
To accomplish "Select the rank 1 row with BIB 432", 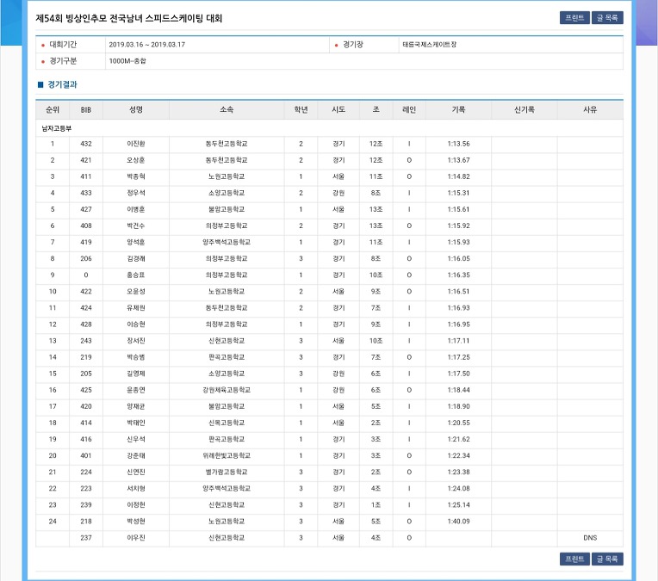I will pyautogui.click(x=329, y=144).
